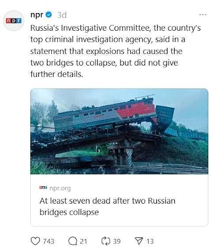Viewport: 213px width, 251px height.
Task: Open the npr profile avatar
Action: click(14, 20)
